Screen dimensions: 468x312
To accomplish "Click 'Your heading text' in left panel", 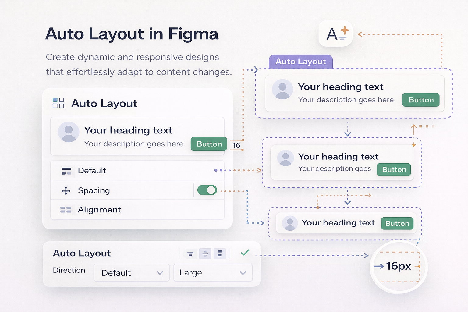I will [x=128, y=130].
